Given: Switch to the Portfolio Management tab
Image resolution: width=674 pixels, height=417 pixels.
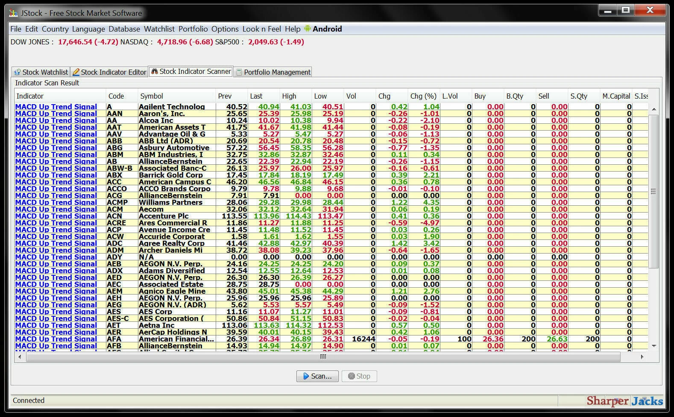Looking at the screenshot, I should [273, 72].
